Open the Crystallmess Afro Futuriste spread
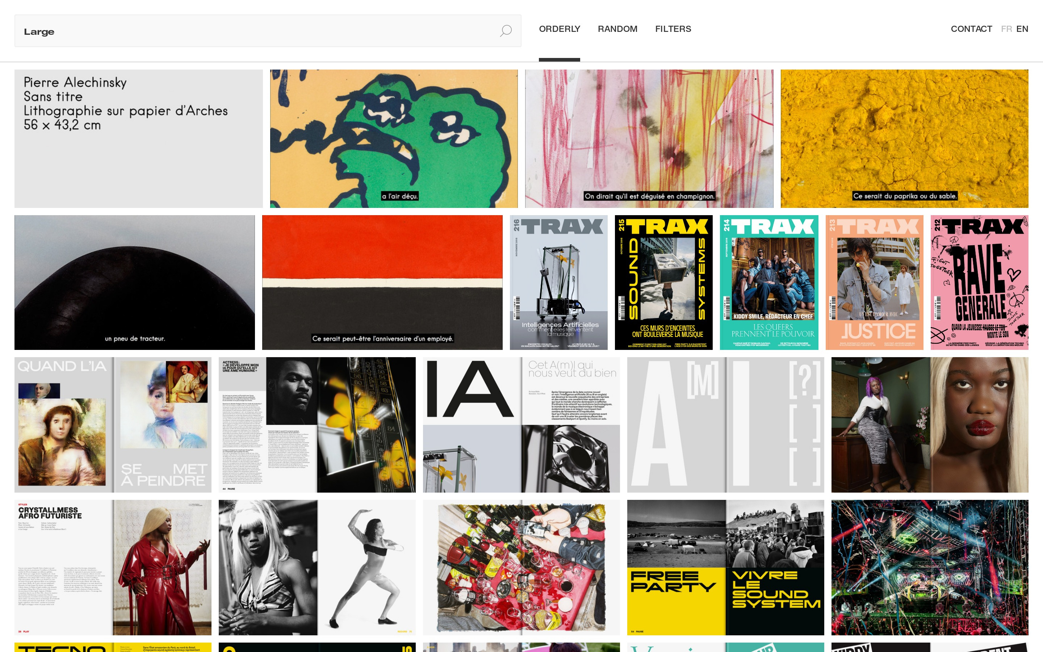Screen dimensions: 1043x652 click(x=113, y=568)
